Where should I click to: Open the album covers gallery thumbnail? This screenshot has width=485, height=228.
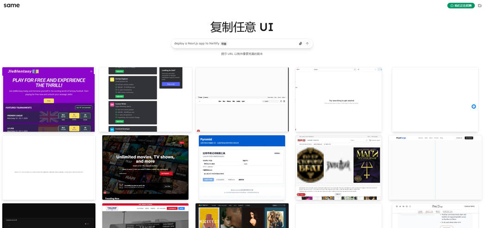(x=339, y=168)
